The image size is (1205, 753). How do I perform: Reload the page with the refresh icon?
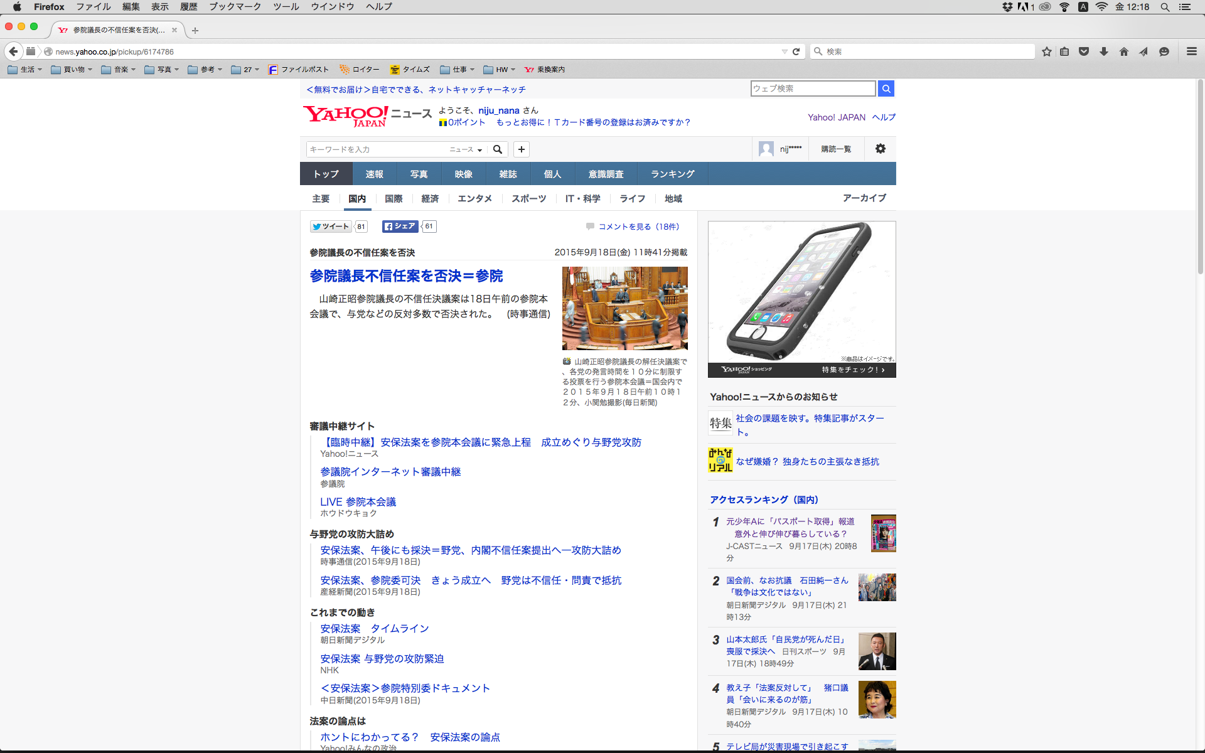(x=796, y=51)
